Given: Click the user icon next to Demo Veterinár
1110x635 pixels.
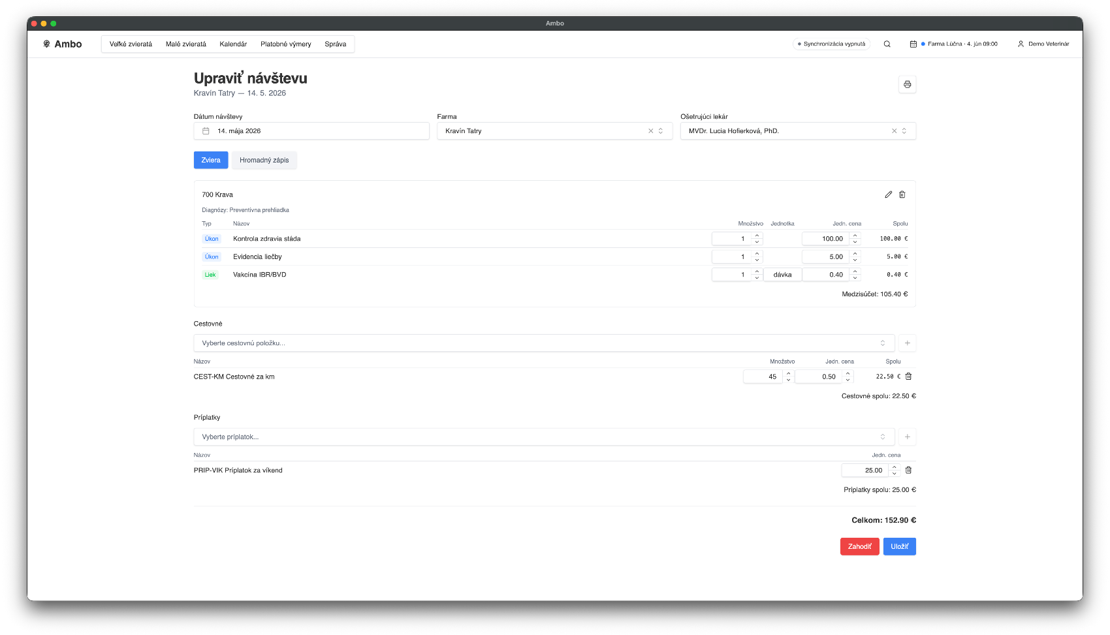Looking at the screenshot, I should point(1021,44).
